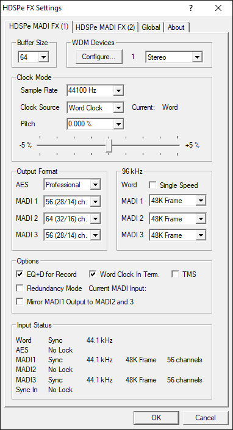233x430 pixels.
Task: Click the Cancel button
Action: point(206,417)
